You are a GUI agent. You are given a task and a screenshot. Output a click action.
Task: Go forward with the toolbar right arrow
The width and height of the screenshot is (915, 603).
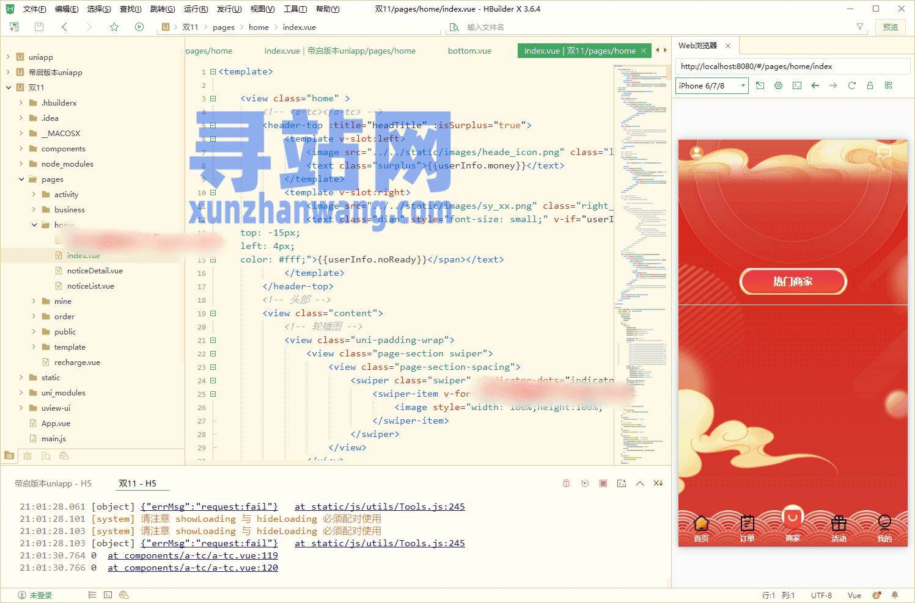click(x=89, y=27)
